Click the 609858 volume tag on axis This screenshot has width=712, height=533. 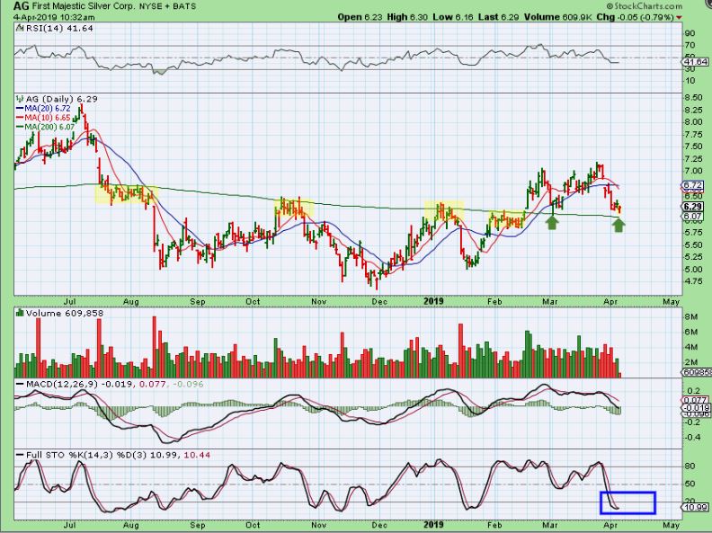(x=697, y=372)
